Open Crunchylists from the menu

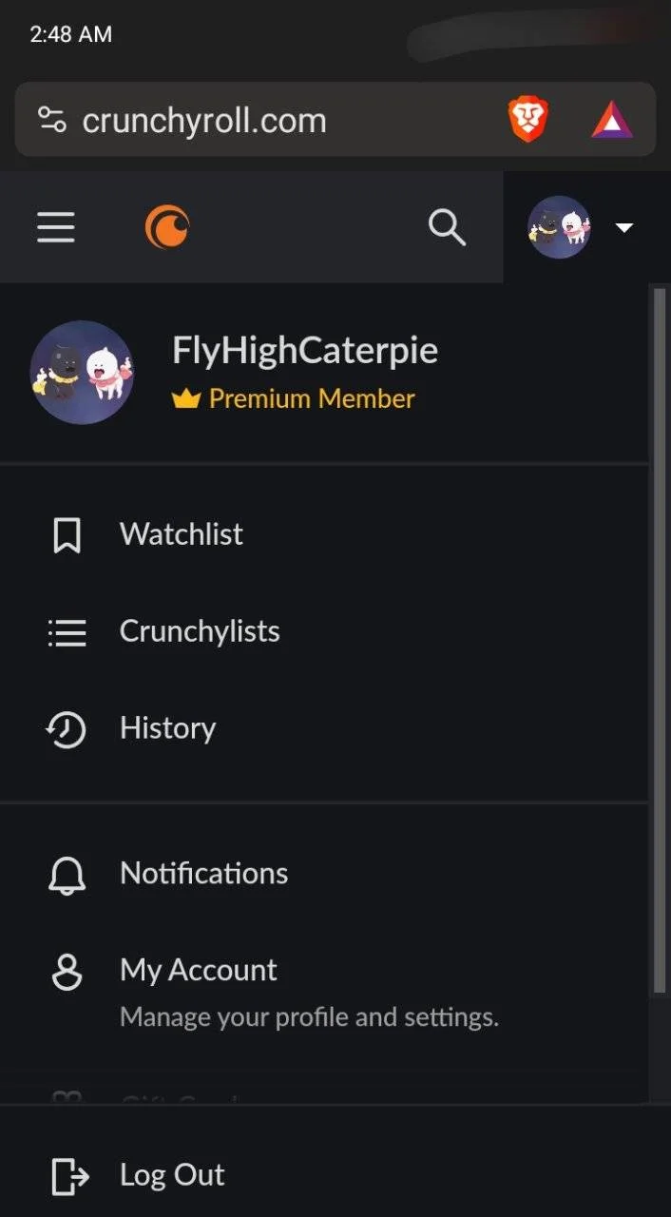tap(324, 632)
